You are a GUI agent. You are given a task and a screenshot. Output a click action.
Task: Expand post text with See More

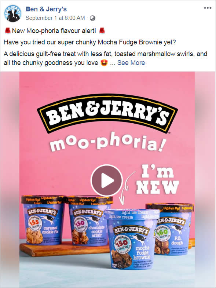point(131,63)
